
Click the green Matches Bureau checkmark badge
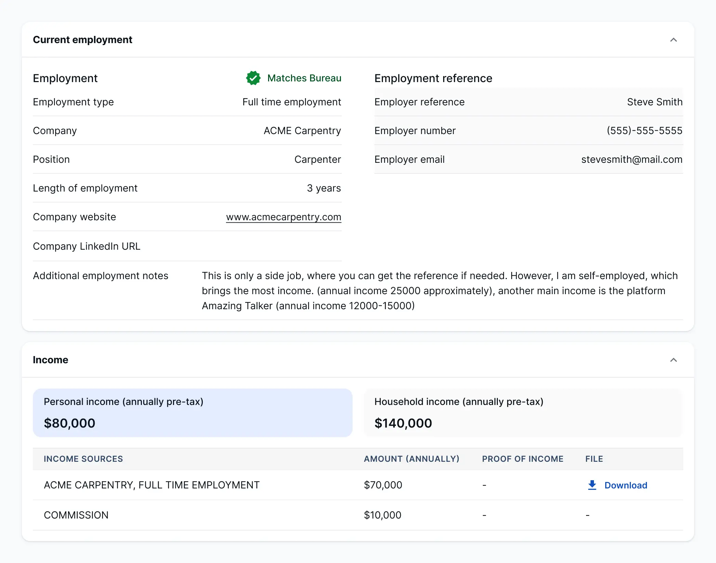[253, 78]
